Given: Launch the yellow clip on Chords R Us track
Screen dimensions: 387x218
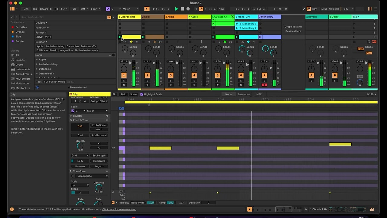Looking at the screenshot, I should tap(120, 37).
